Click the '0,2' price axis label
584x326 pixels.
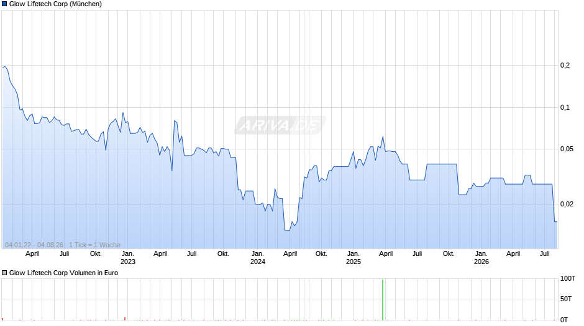(565, 66)
